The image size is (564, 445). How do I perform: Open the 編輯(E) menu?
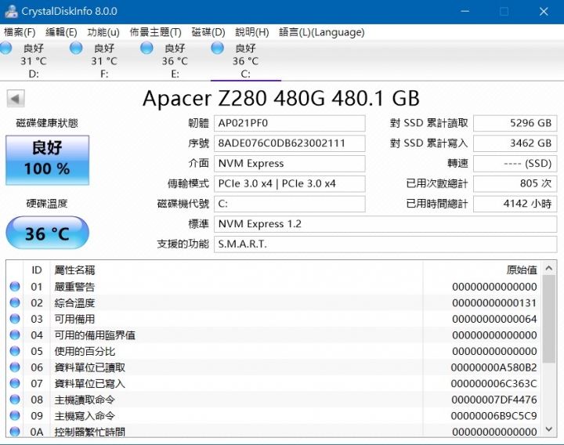(61, 32)
